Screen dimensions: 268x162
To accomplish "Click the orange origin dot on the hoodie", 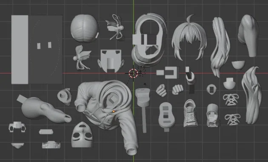I will [114, 111].
